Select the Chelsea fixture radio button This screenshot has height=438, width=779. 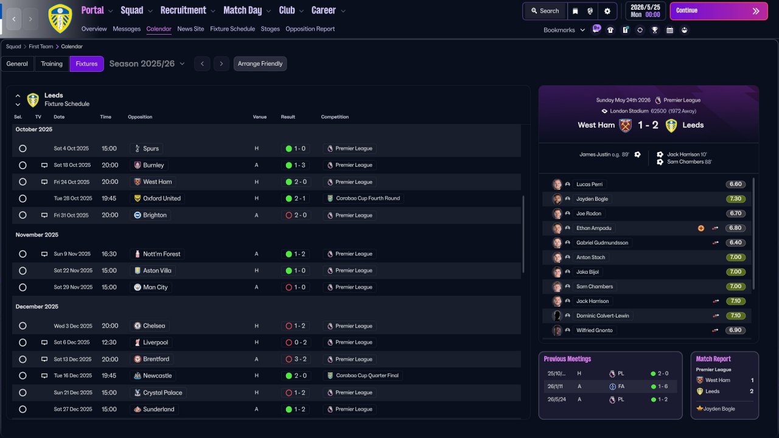[x=23, y=326]
